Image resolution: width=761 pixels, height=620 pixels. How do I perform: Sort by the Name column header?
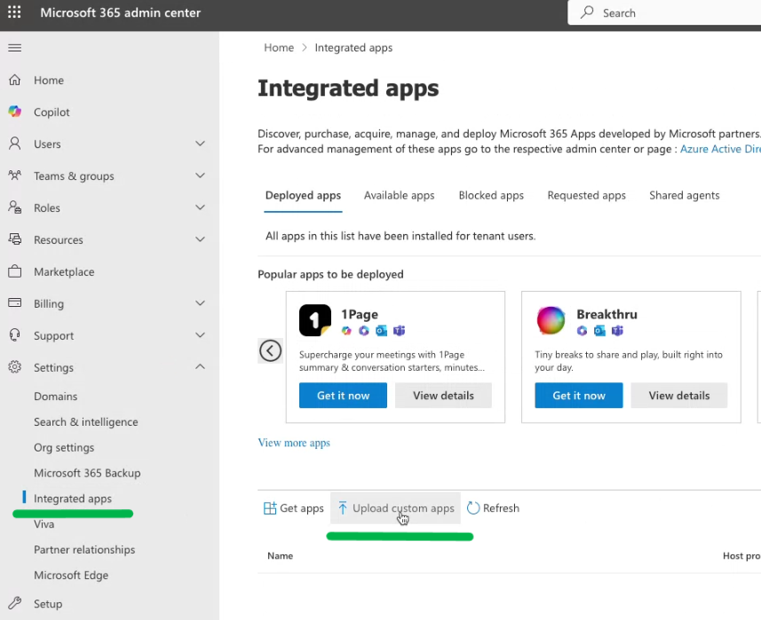[280, 555]
